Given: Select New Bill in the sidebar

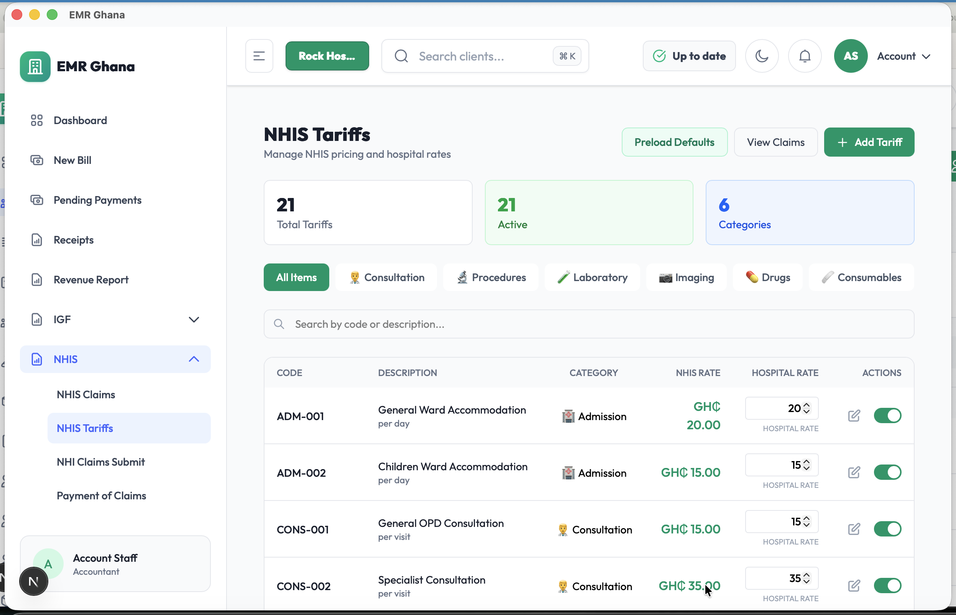Looking at the screenshot, I should coord(72,160).
